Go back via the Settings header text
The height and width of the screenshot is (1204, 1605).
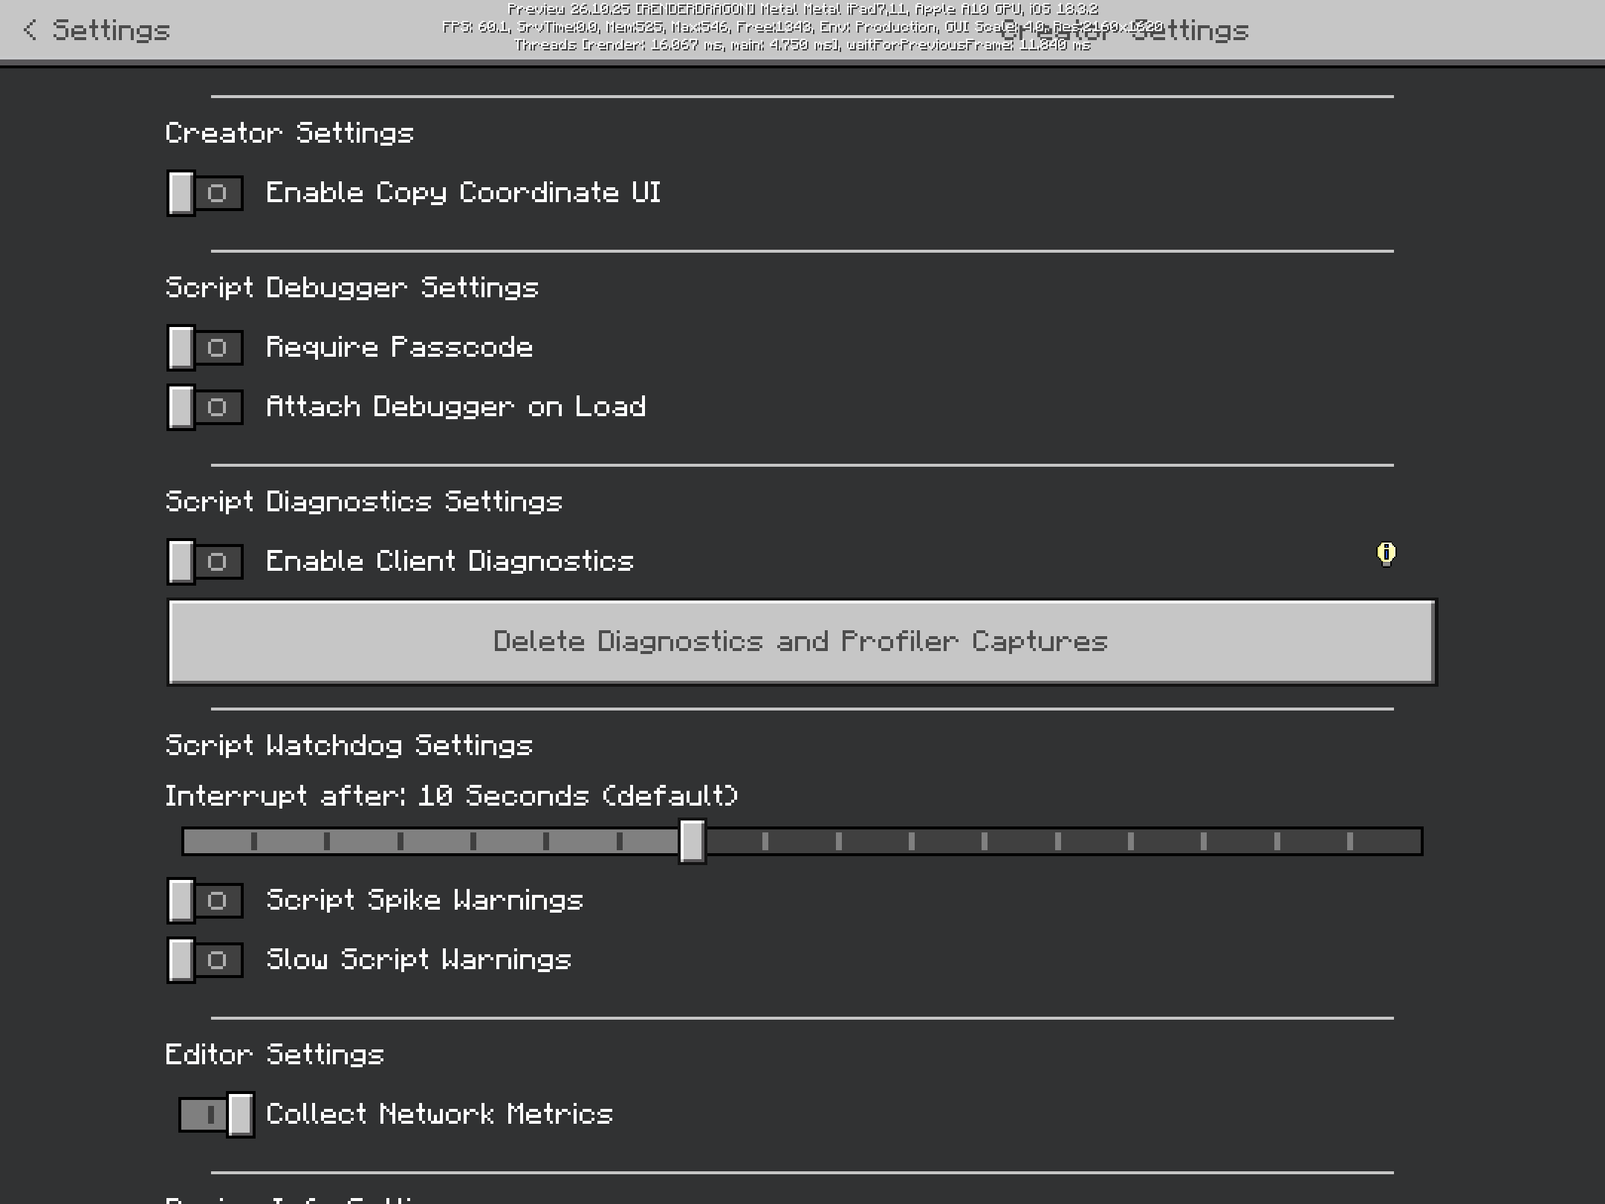pyautogui.click(x=111, y=30)
